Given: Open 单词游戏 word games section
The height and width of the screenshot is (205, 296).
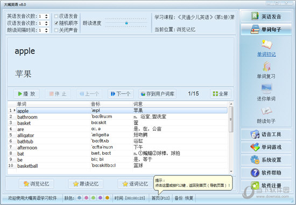Looking at the screenshot, I should [266, 147].
